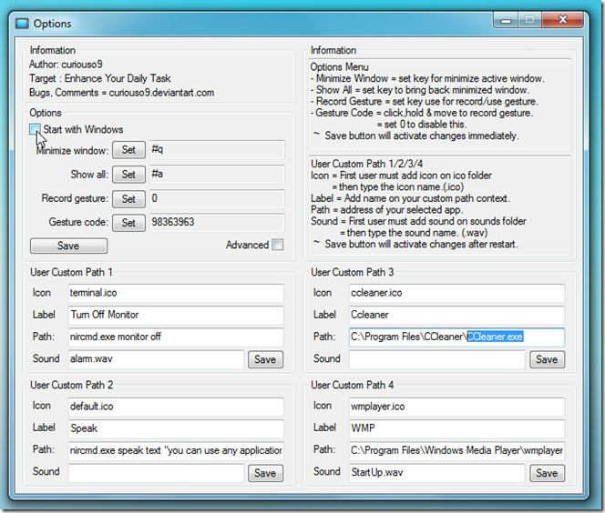This screenshot has width=605, height=513.
Task: Save User Custom Path 2
Action: [265, 473]
